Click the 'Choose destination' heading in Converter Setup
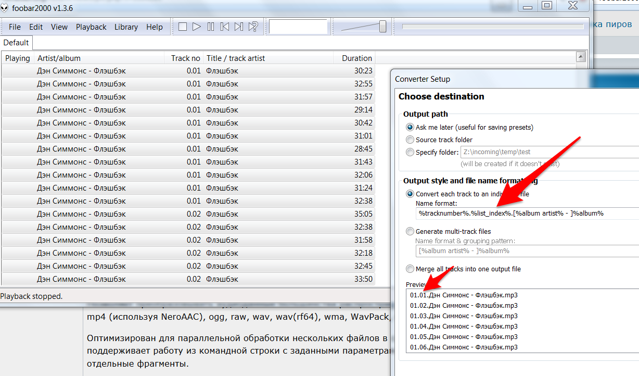This screenshot has height=376, width=639. [x=441, y=96]
